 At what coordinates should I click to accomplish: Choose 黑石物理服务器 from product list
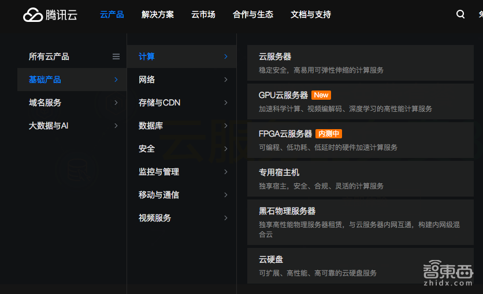click(x=287, y=211)
